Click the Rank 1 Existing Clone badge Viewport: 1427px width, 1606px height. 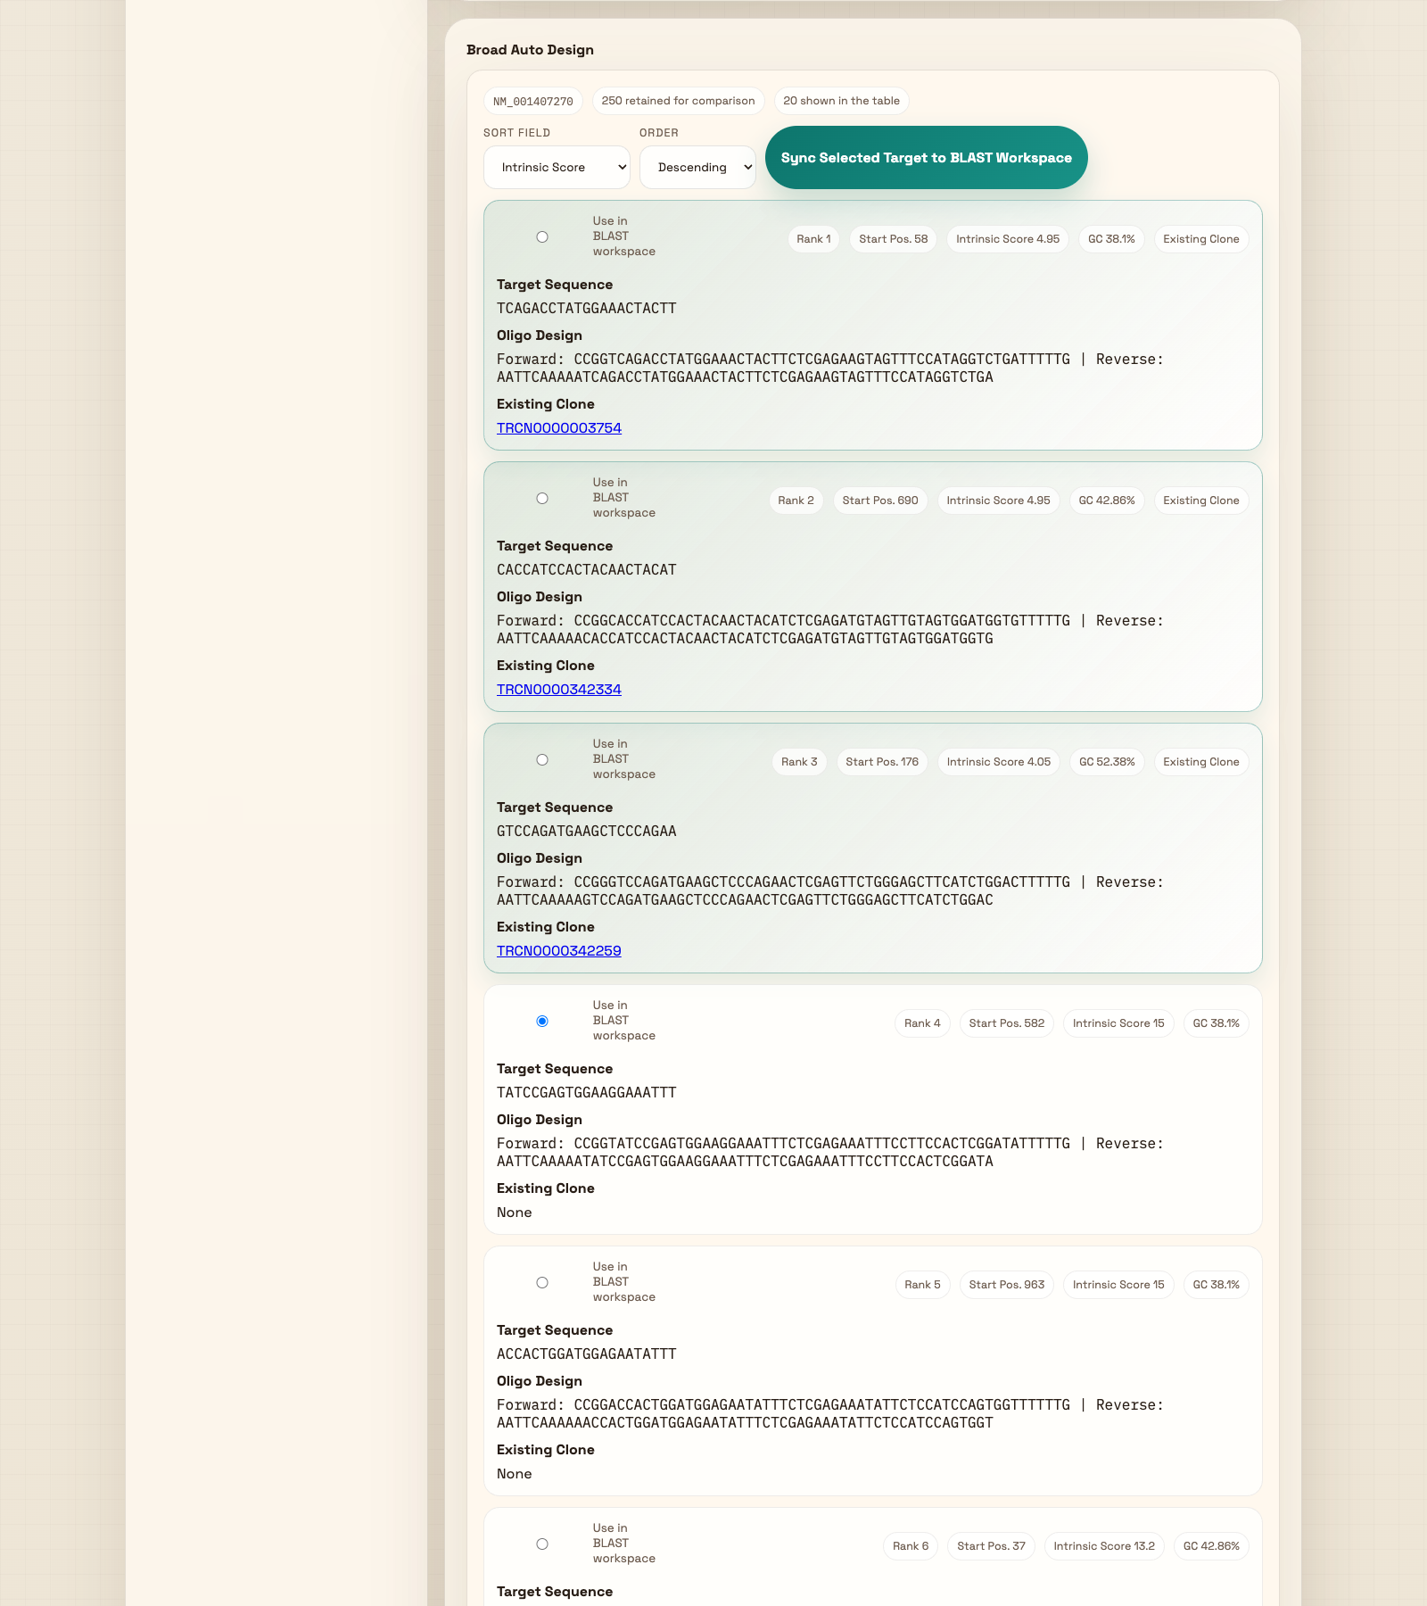coord(1200,239)
